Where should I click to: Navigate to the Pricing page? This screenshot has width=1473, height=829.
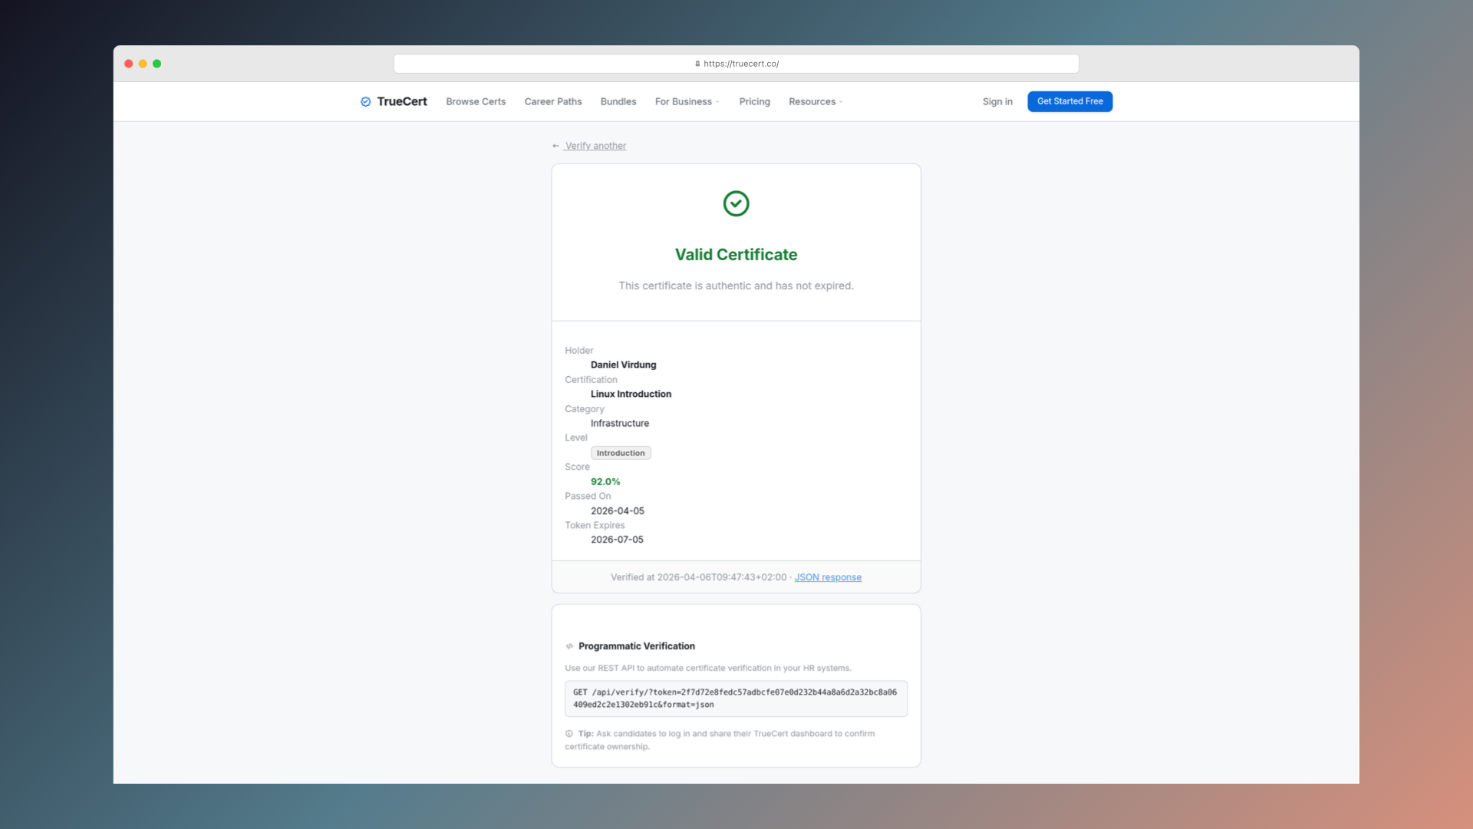click(x=754, y=101)
